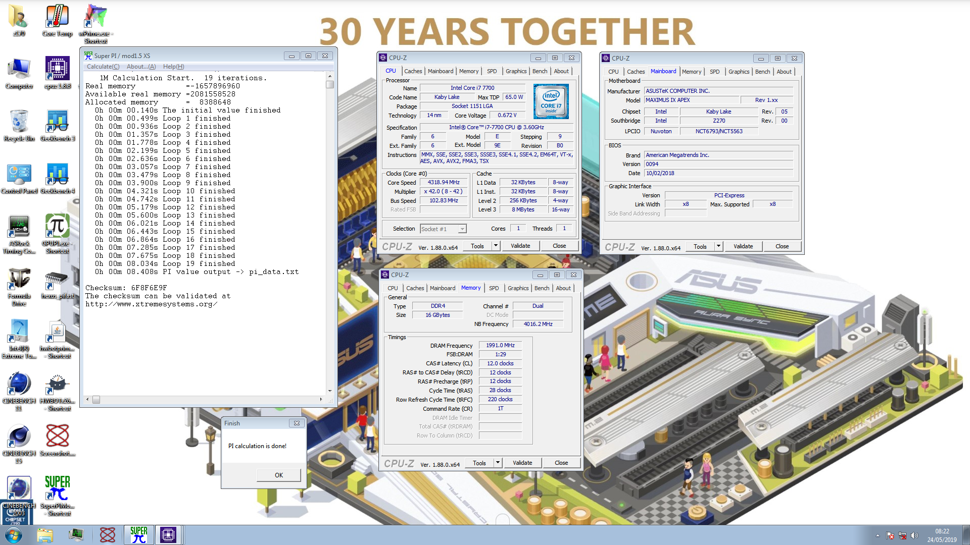The height and width of the screenshot is (545, 970).
Task: Open the CINEBENCH 11 desktop icon
Action: coord(19,392)
